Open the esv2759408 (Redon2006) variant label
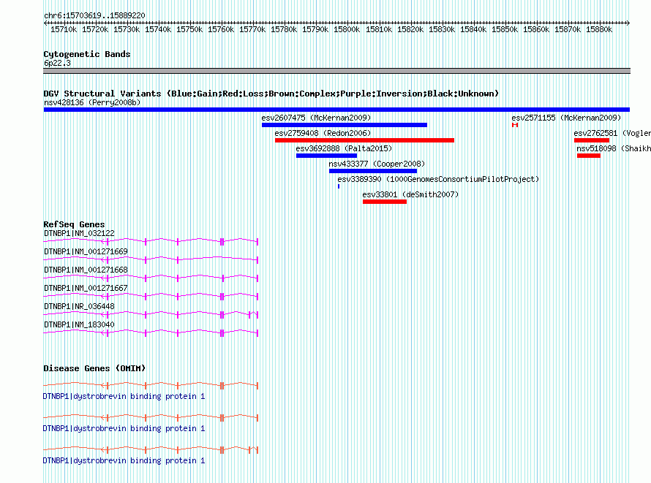 pyautogui.click(x=323, y=133)
